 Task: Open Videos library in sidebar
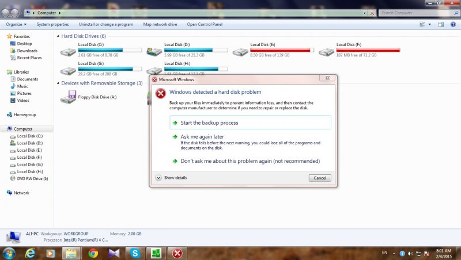[20, 100]
